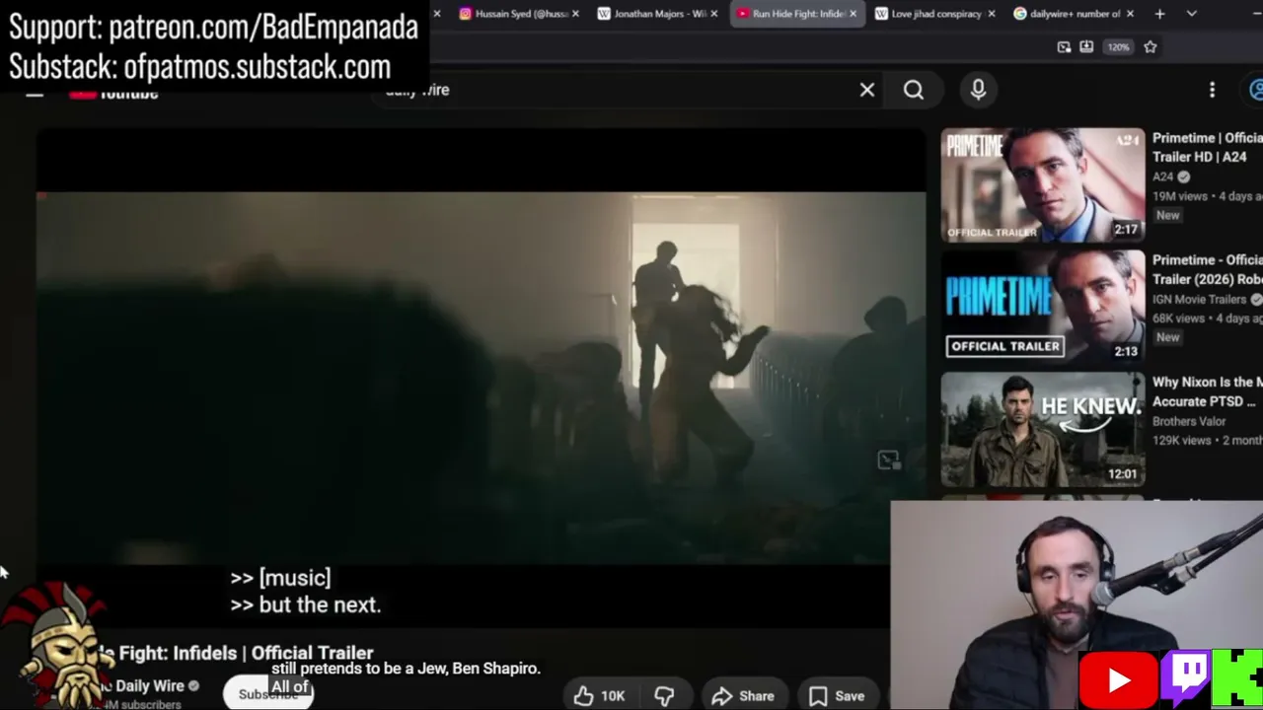
Task: Click the '>> but the next.' caption line
Action: click(306, 605)
